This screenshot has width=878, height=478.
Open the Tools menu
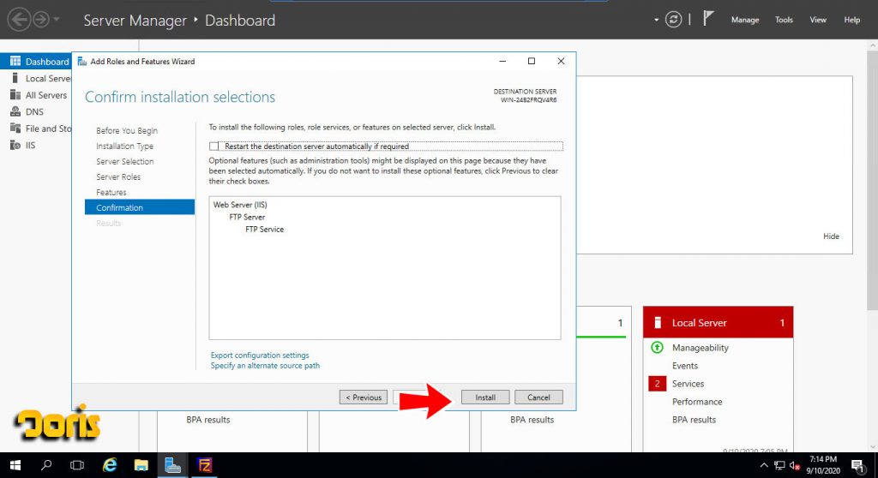[784, 20]
